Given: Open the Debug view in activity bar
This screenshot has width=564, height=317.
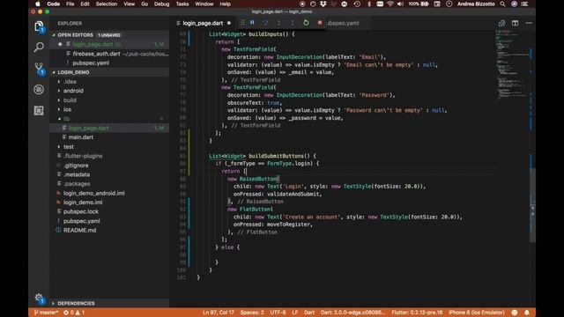Looking at the screenshot, I should point(39,90).
